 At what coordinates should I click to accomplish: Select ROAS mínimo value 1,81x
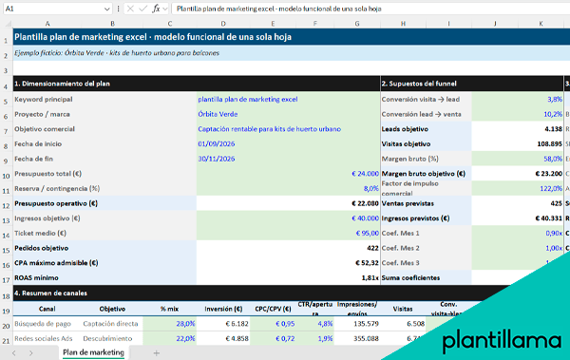(x=288, y=277)
